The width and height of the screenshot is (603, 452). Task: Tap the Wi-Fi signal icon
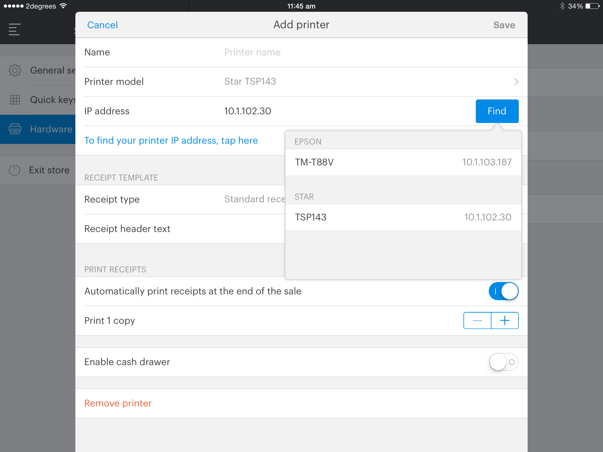(x=63, y=6)
